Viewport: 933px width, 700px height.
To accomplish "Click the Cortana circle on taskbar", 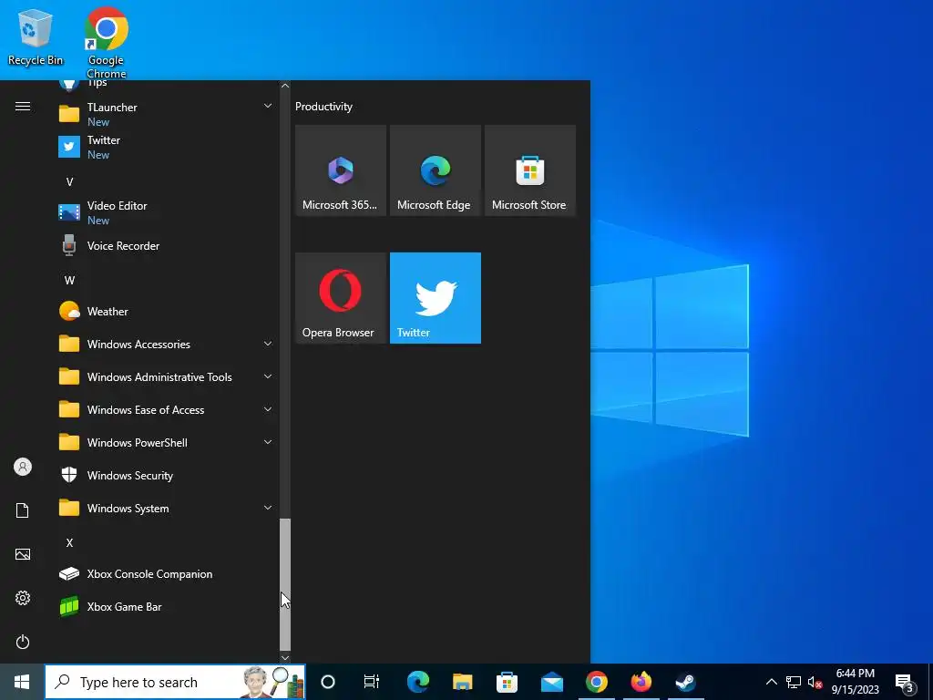I will (x=328, y=682).
